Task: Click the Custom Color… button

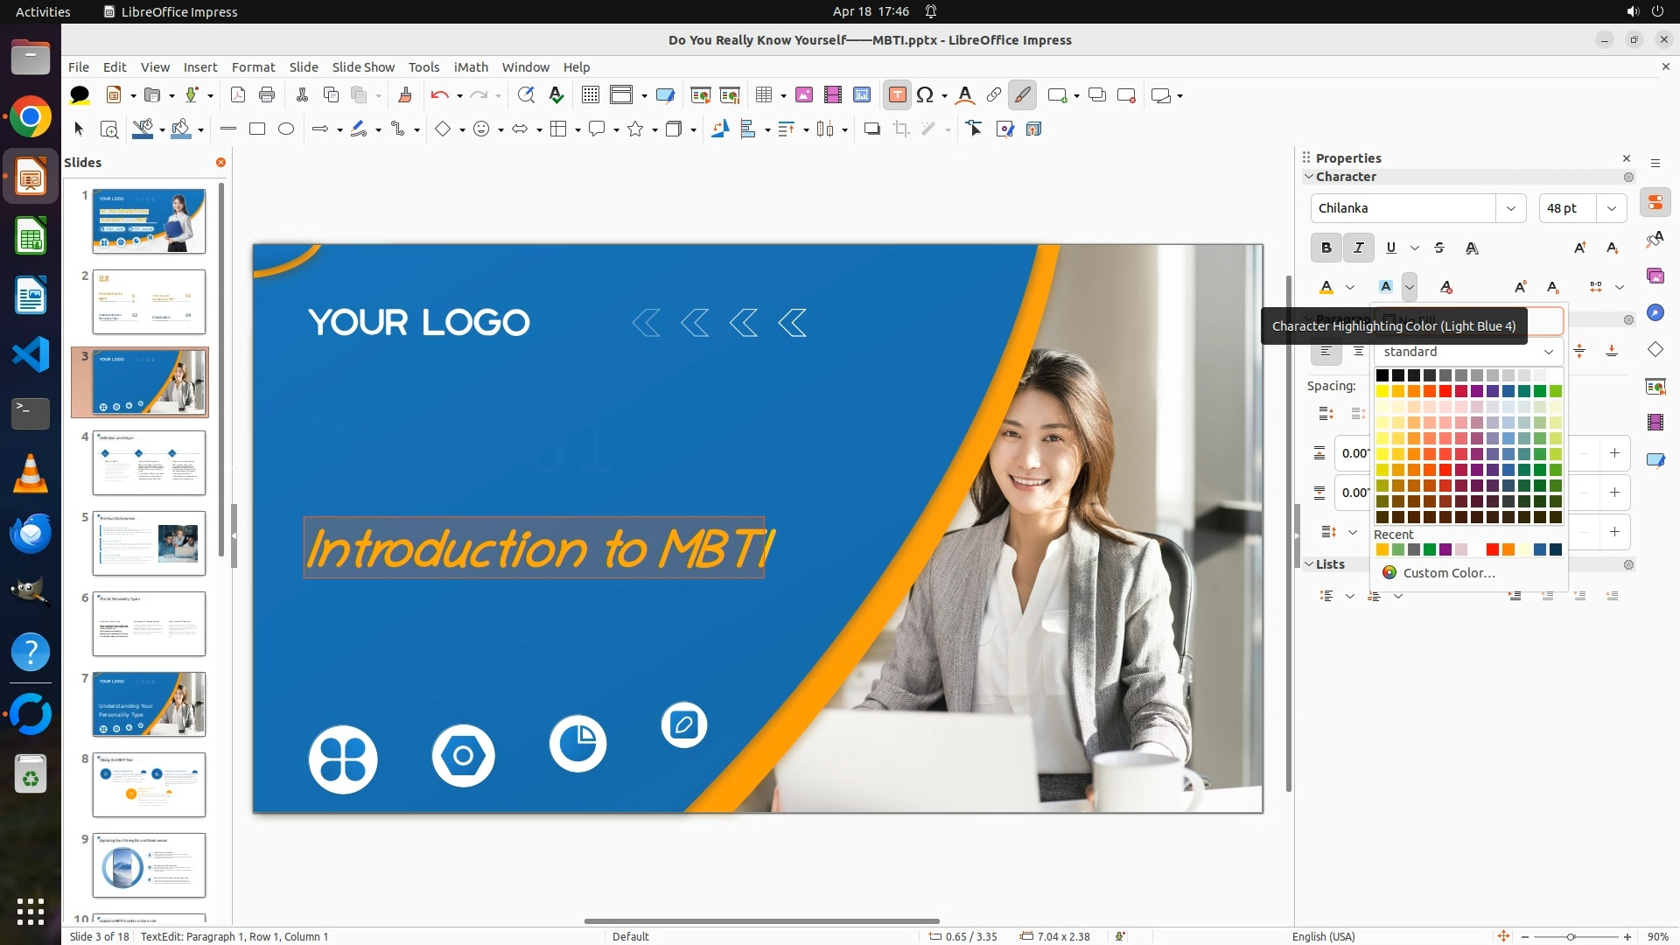Action: (1448, 573)
